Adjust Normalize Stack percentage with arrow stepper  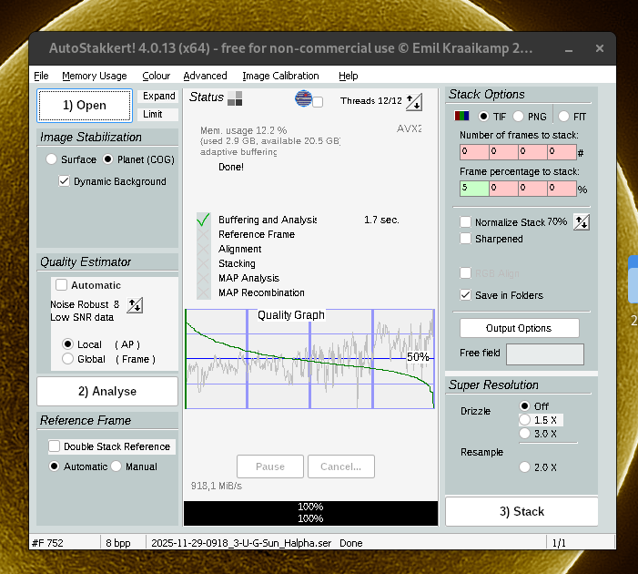tap(582, 222)
